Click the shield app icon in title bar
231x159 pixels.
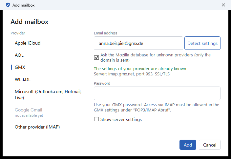pyautogui.click(x=8, y=5)
